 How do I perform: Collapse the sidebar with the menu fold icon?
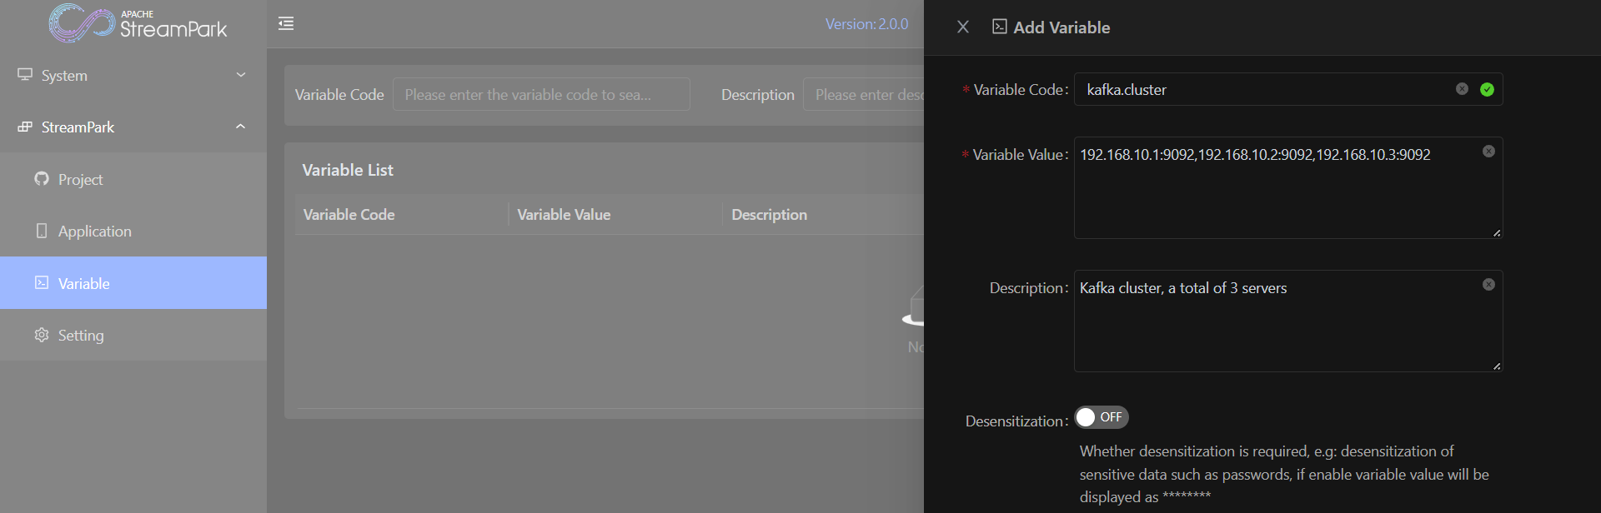pos(286,23)
